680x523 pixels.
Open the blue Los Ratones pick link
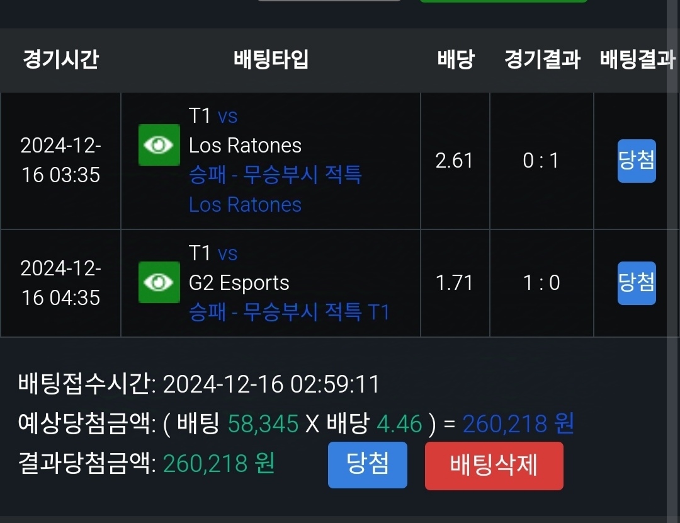[x=245, y=205]
